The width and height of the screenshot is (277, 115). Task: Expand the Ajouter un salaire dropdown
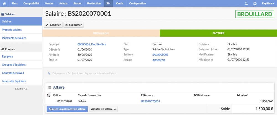(x=103, y=109)
